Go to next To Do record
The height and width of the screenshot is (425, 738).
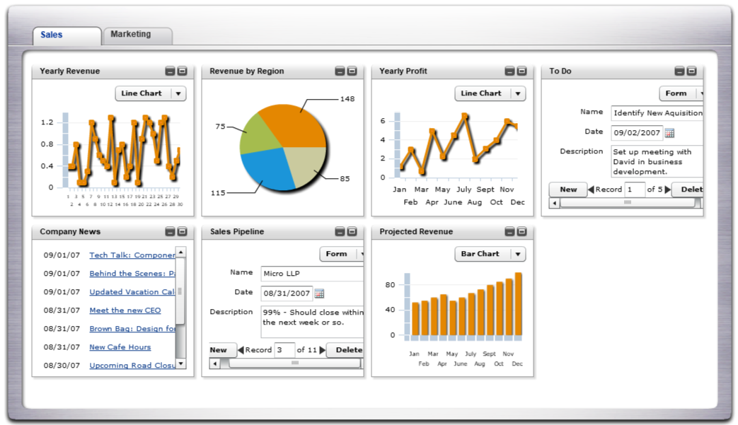pyautogui.click(x=667, y=190)
